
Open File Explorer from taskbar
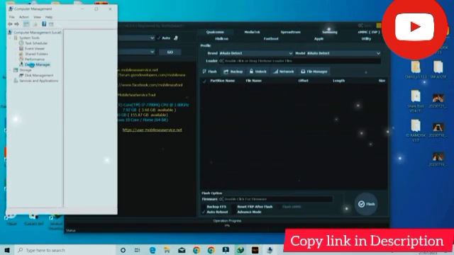tap(167, 250)
